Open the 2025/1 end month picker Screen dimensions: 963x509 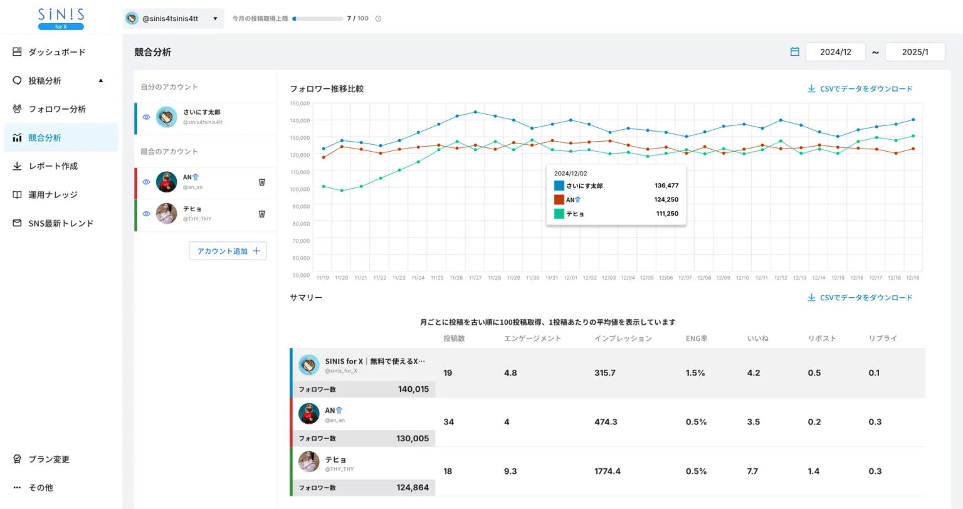915,52
